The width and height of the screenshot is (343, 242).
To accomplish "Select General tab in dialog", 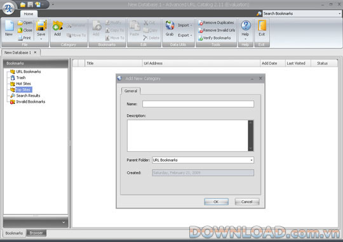I will tap(131, 91).
